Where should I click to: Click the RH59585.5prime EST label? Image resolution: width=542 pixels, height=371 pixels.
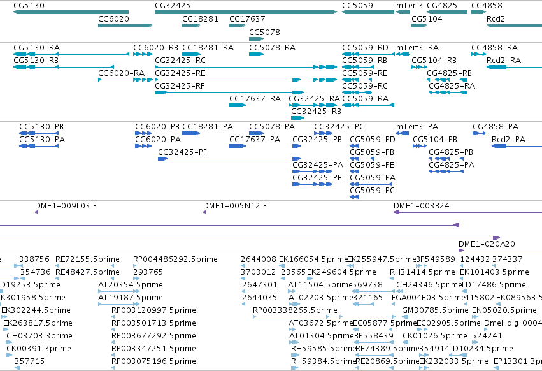coord(323,349)
